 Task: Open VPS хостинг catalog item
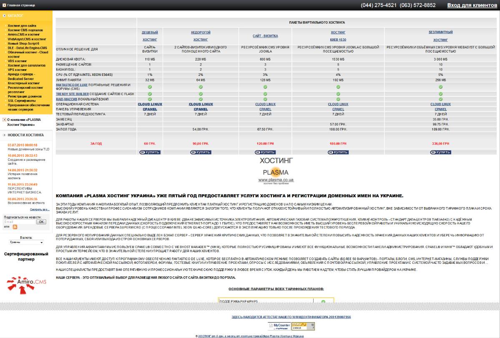pos(17,70)
